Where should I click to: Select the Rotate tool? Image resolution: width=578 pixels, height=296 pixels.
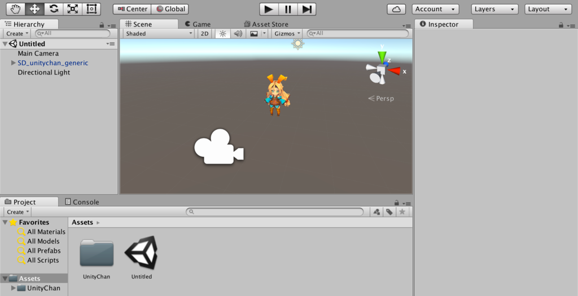(x=54, y=9)
